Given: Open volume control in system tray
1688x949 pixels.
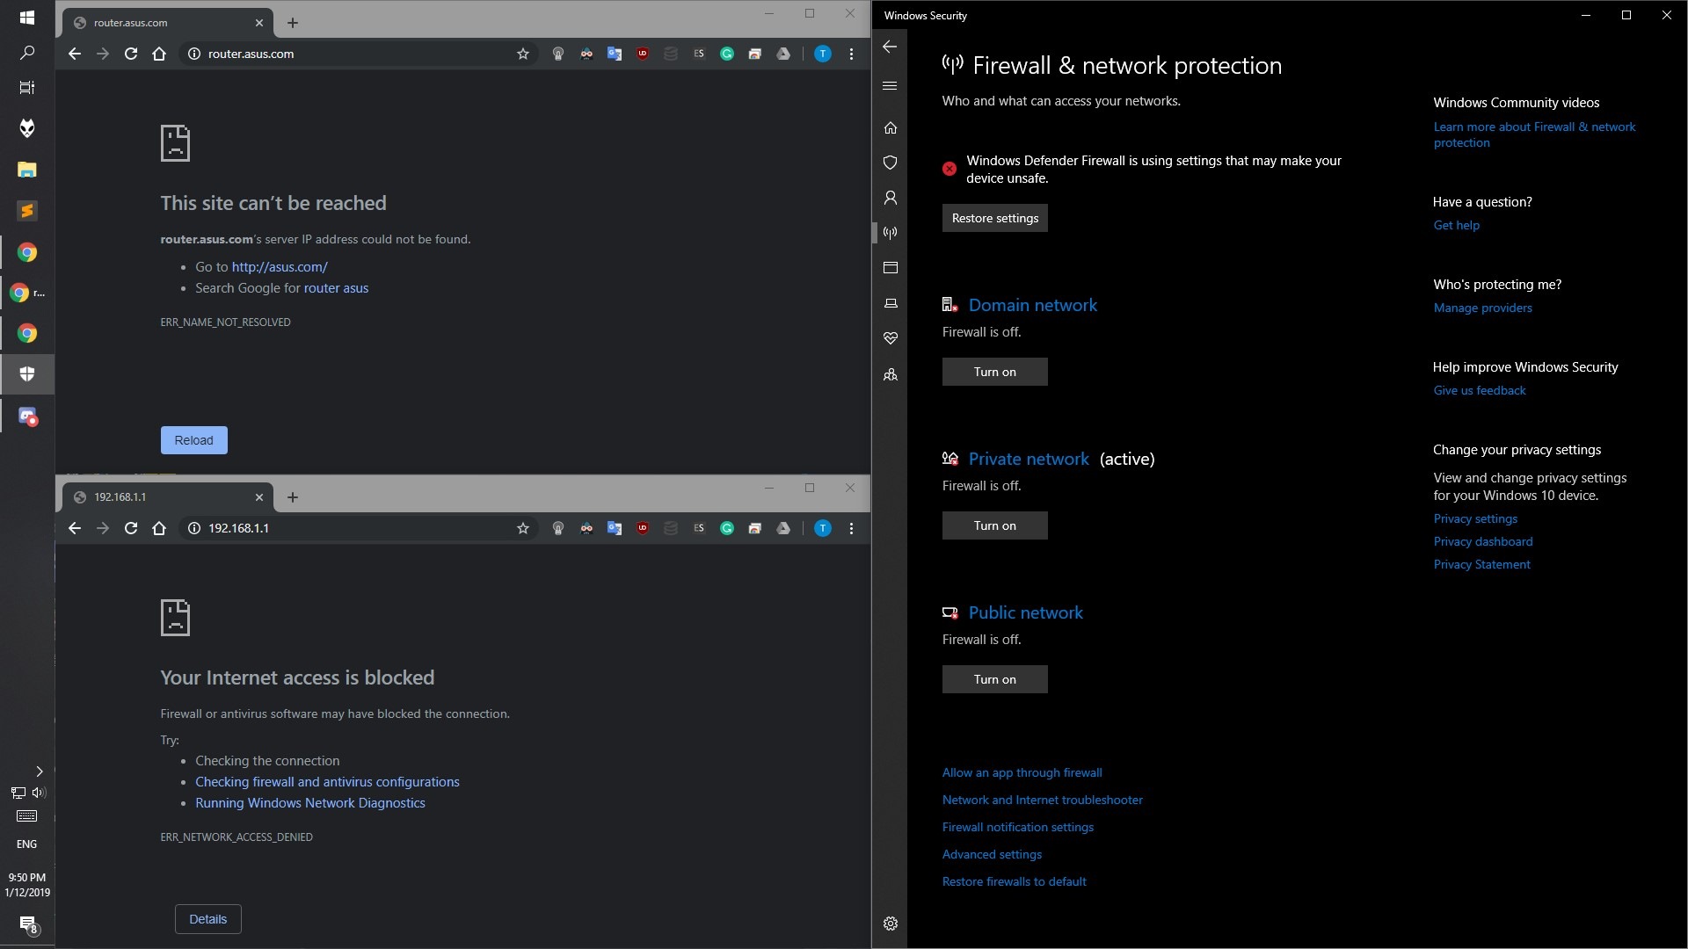Looking at the screenshot, I should (x=38, y=793).
